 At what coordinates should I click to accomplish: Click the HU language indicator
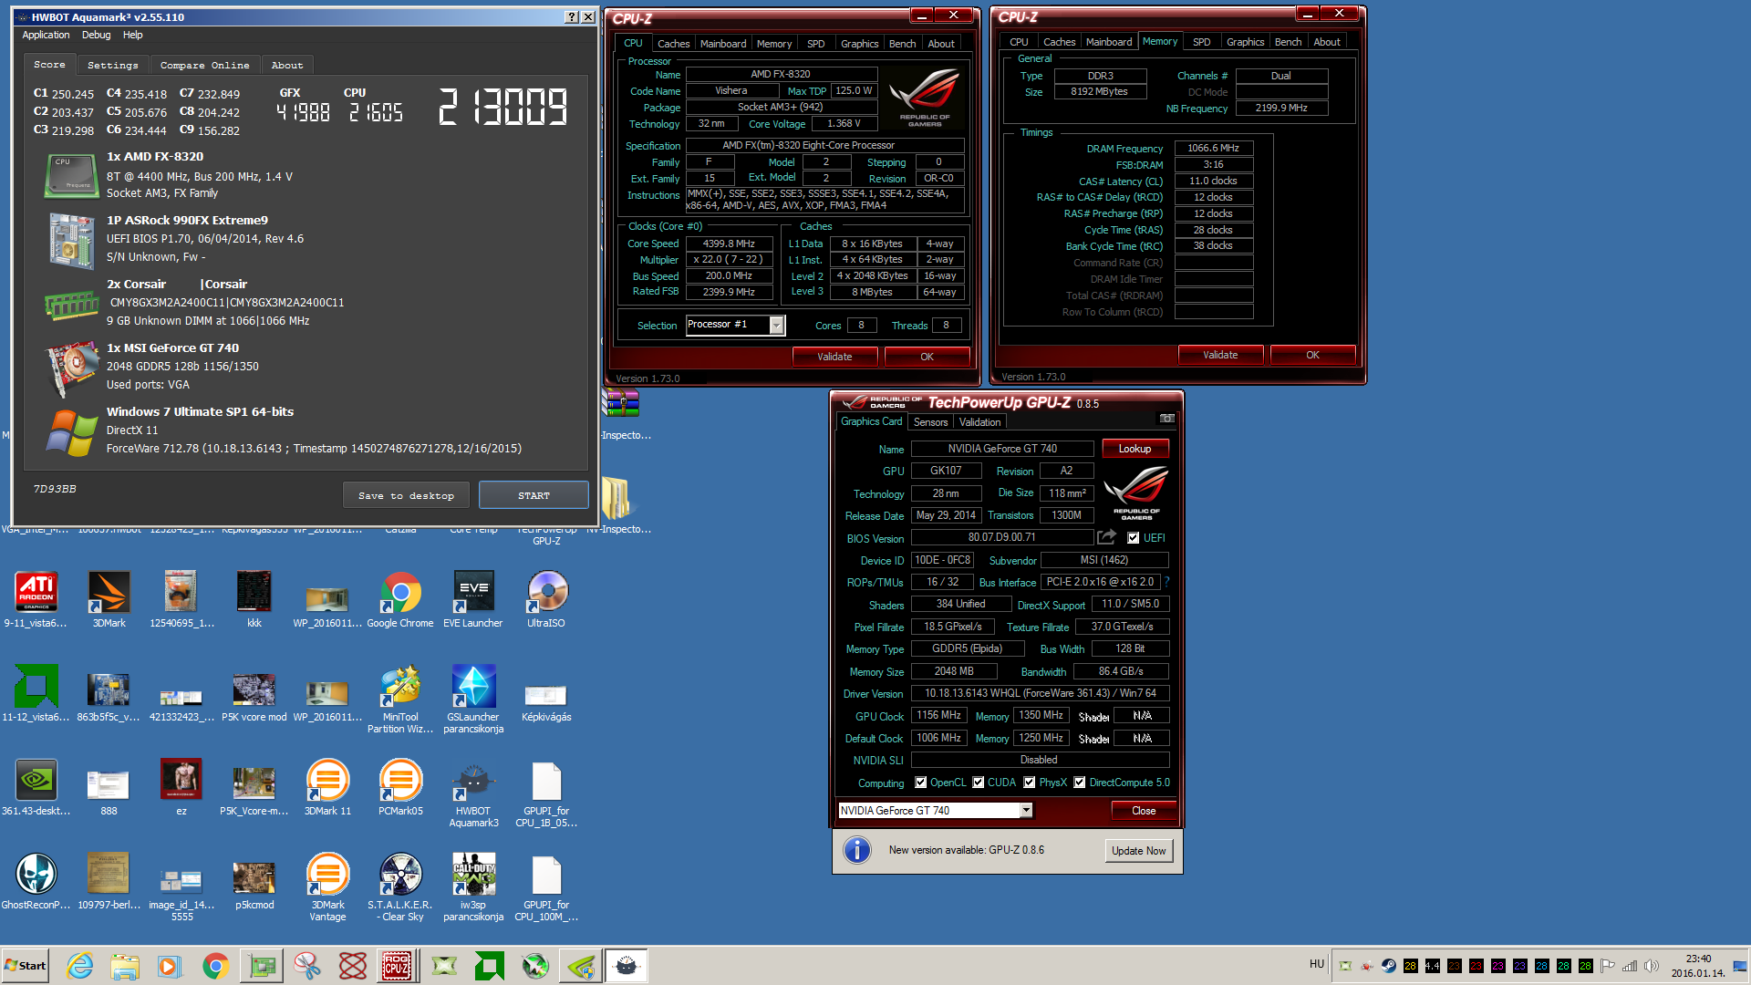pos(1316,964)
